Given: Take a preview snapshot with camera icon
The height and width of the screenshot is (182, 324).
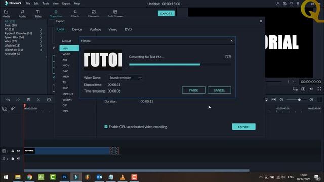Looking at the screenshot, I should tap(303, 89).
